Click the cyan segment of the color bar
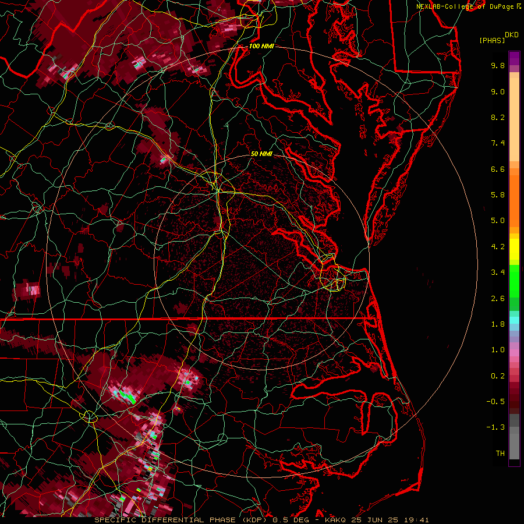Screen dimensions: 524x524 tap(514, 320)
